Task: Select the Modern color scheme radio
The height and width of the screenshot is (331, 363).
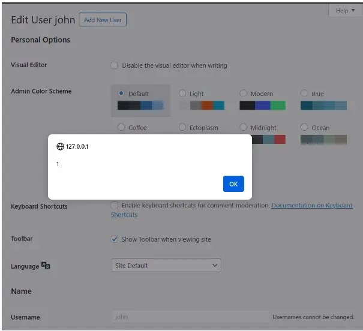Action: 244,93
